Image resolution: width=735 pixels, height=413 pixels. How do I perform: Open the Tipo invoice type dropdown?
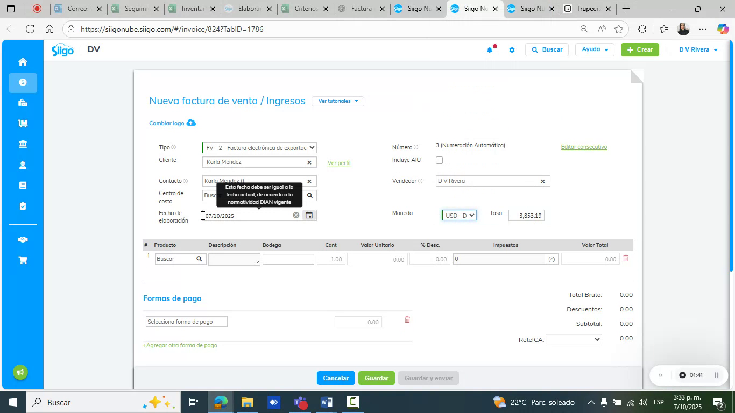259,147
